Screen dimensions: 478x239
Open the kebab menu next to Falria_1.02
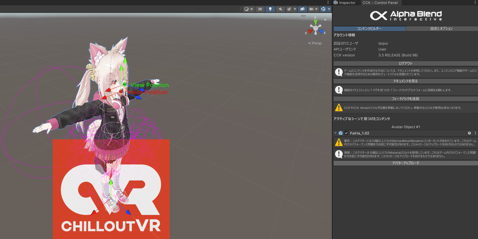coord(475,133)
